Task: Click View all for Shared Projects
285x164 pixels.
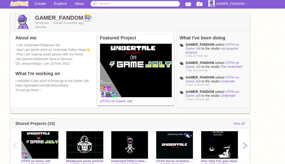Action: click(239, 123)
